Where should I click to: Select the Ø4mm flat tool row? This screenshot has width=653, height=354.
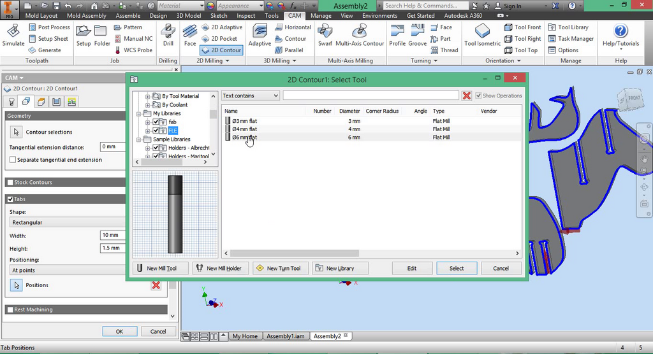(372, 129)
